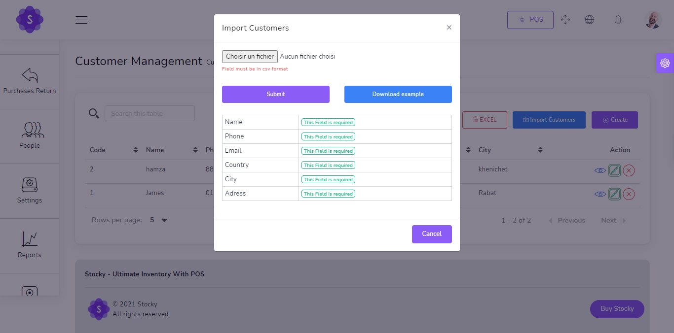The image size is (674, 333).
Task: View hamza's record with the eye icon
Action: [600, 170]
